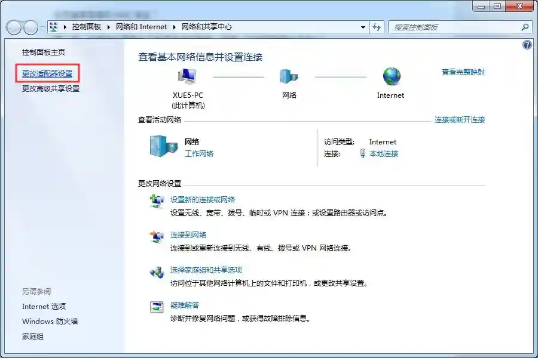The height and width of the screenshot is (358, 538).
Task: Click the homegroup and sharing options icon
Action: click(x=157, y=272)
